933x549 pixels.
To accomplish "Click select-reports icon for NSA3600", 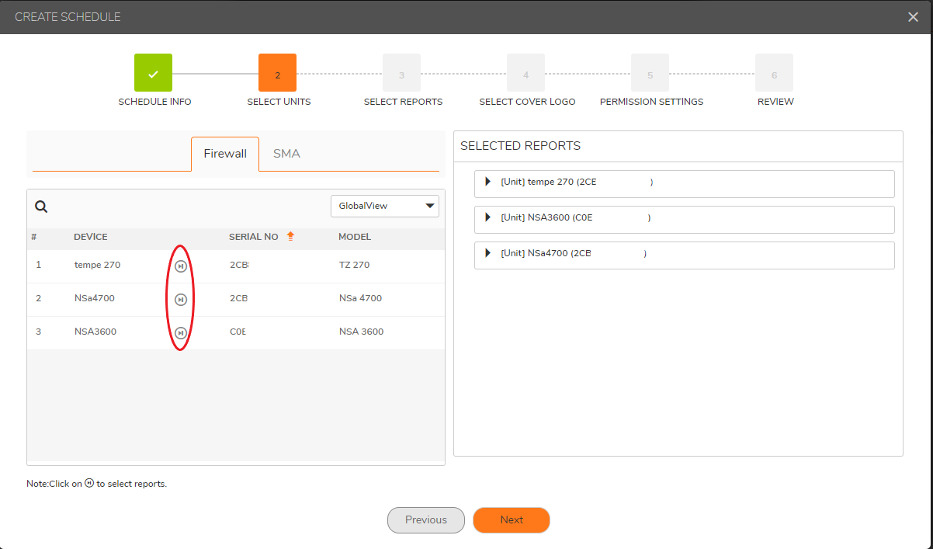I will click(x=180, y=332).
